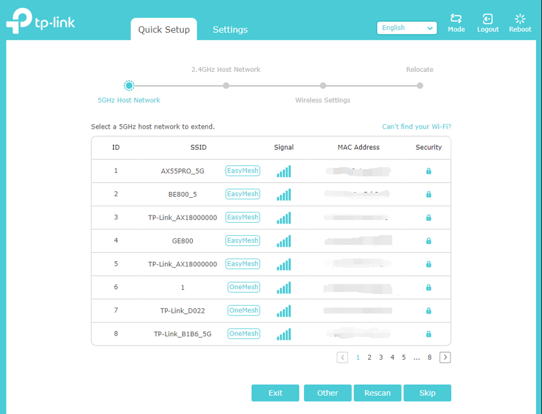
Task: Click OneMesh badge for TP-Link_B1B6_5G
Action: tap(244, 334)
